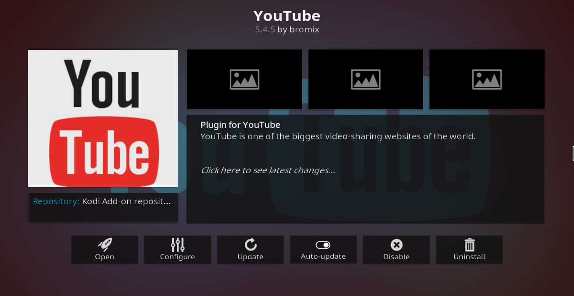Click 'Click here to see latest changes...'
The image size is (574, 296).
click(x=268, y=170)
